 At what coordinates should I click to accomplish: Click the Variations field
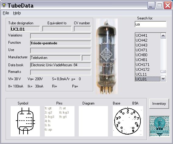coord(61,36)
